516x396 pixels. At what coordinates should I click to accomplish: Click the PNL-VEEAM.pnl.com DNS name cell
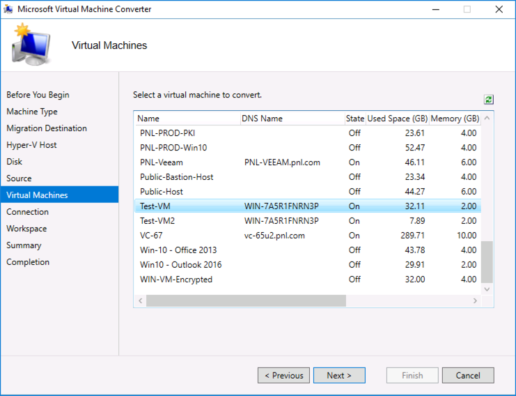282,162
